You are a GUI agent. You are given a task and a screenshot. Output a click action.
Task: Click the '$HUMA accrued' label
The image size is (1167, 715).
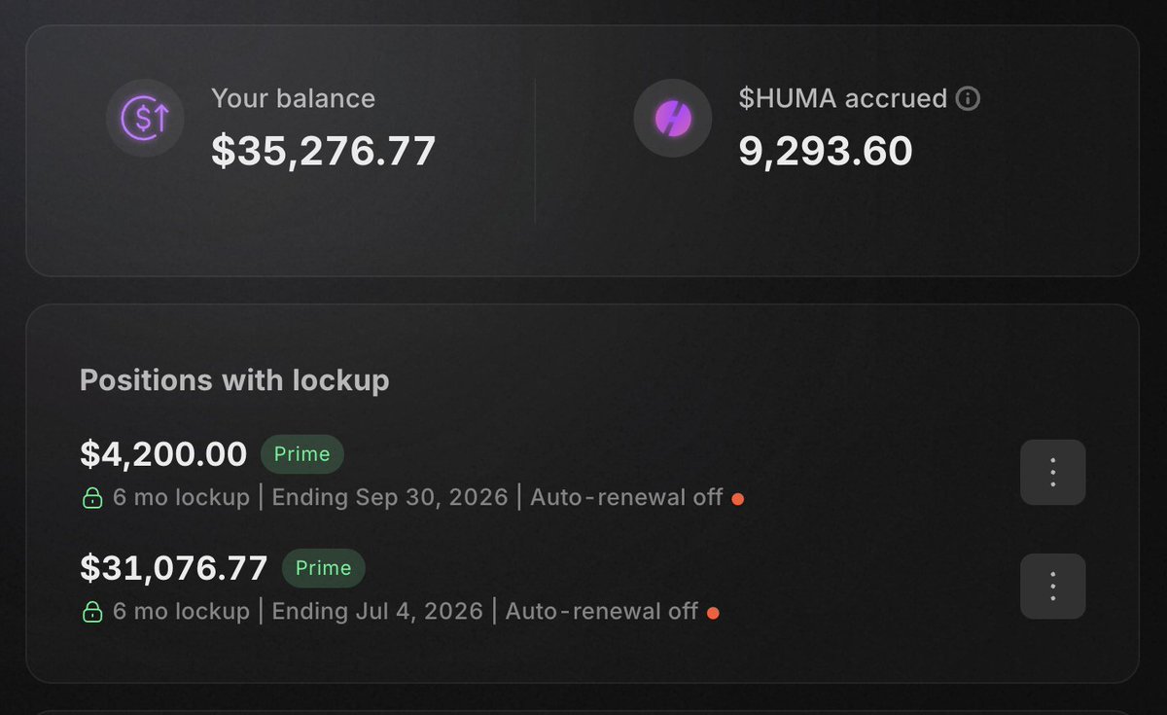(x=842, y=98)
